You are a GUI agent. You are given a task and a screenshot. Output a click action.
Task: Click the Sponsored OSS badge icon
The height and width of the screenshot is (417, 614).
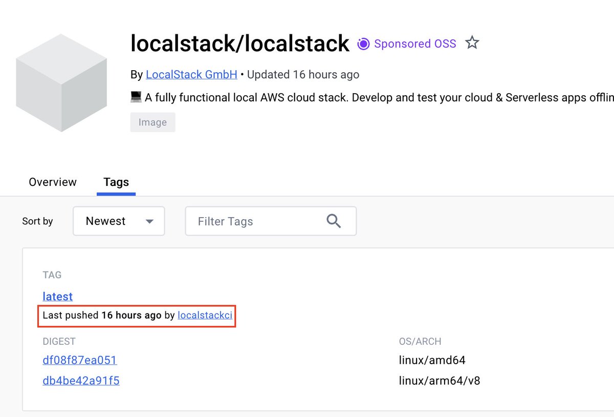(363, 44)
